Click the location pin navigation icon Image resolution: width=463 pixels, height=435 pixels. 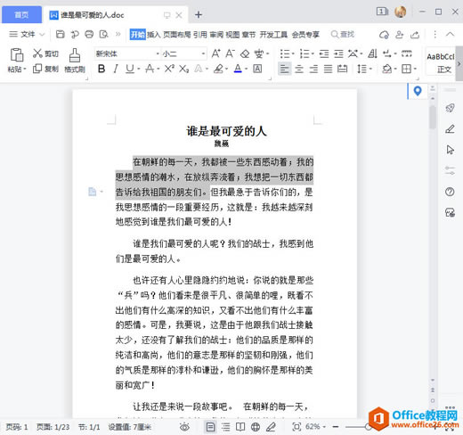(x=418, y=91)
